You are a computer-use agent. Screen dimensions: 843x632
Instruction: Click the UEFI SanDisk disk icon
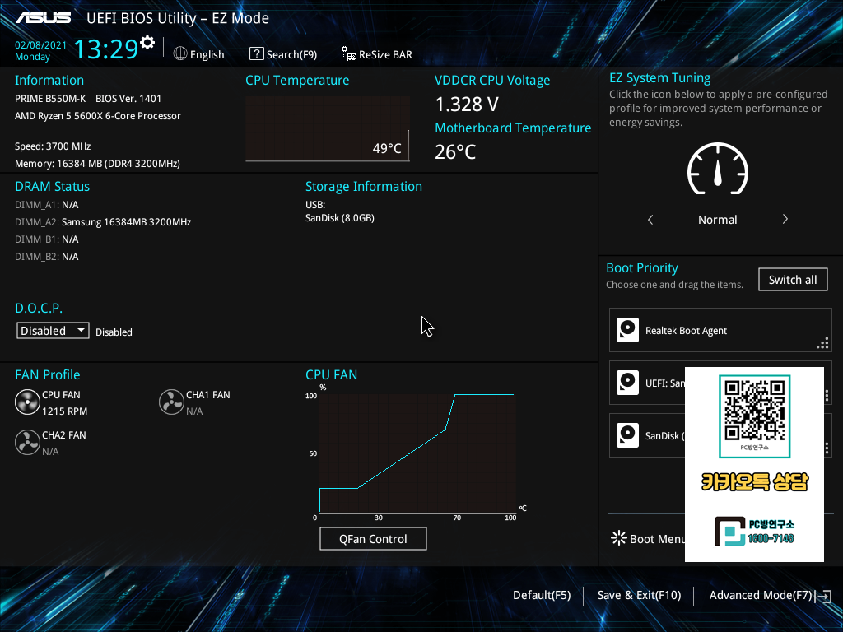click(x=627, y=383)
